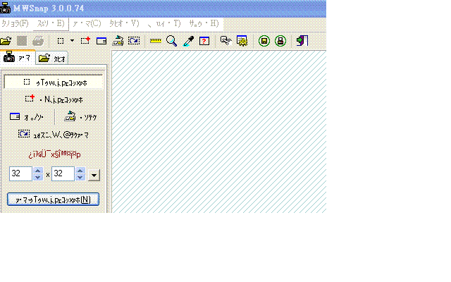Click the exit door toolbar icon
This screenshot has width=451, height=282.
302,41
